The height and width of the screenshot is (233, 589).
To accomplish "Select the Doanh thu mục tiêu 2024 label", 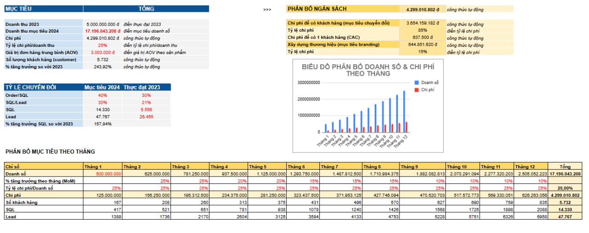I will point(44,31).
